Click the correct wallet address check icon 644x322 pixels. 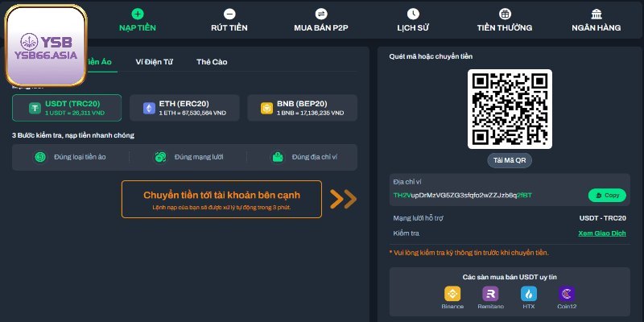[277, 157]
